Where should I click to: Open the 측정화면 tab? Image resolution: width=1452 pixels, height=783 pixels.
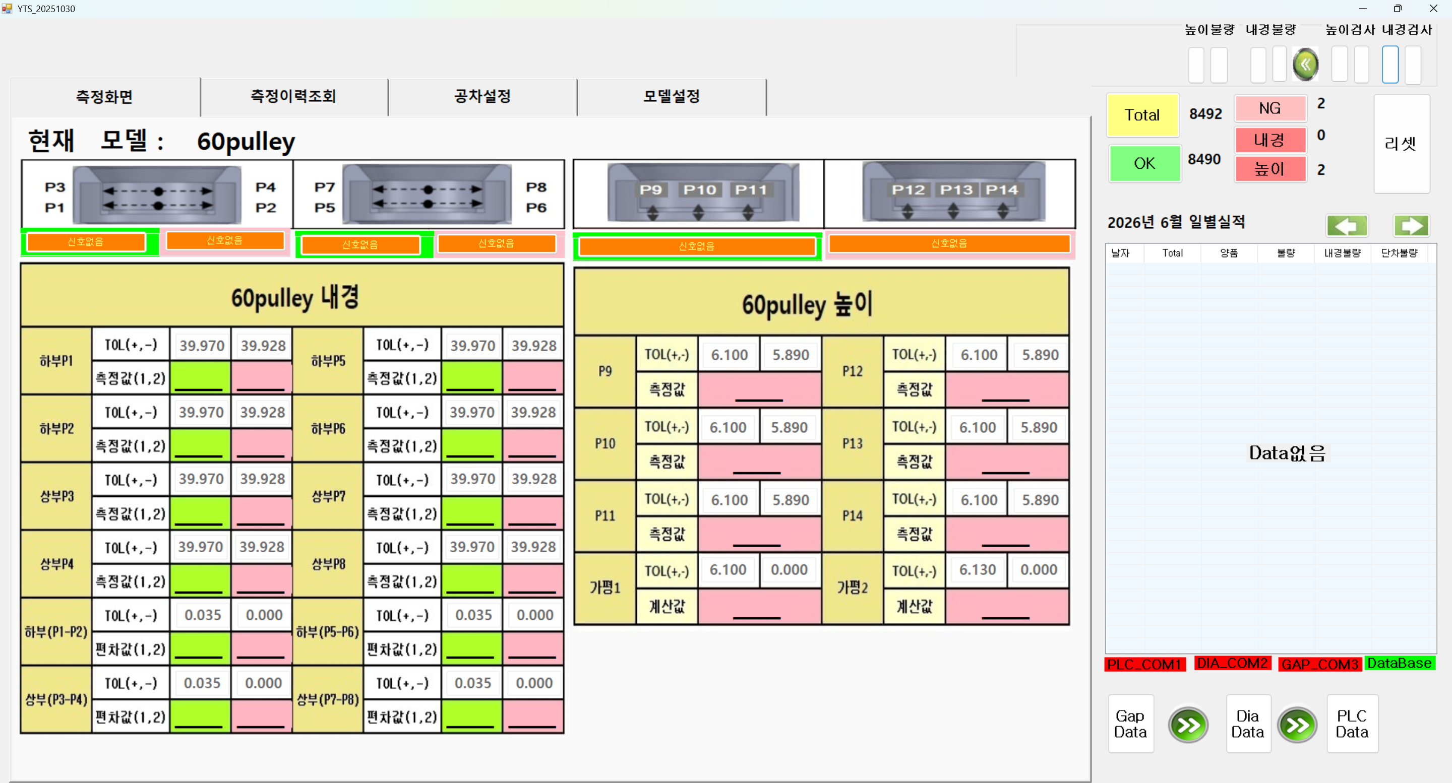(104, 97)
